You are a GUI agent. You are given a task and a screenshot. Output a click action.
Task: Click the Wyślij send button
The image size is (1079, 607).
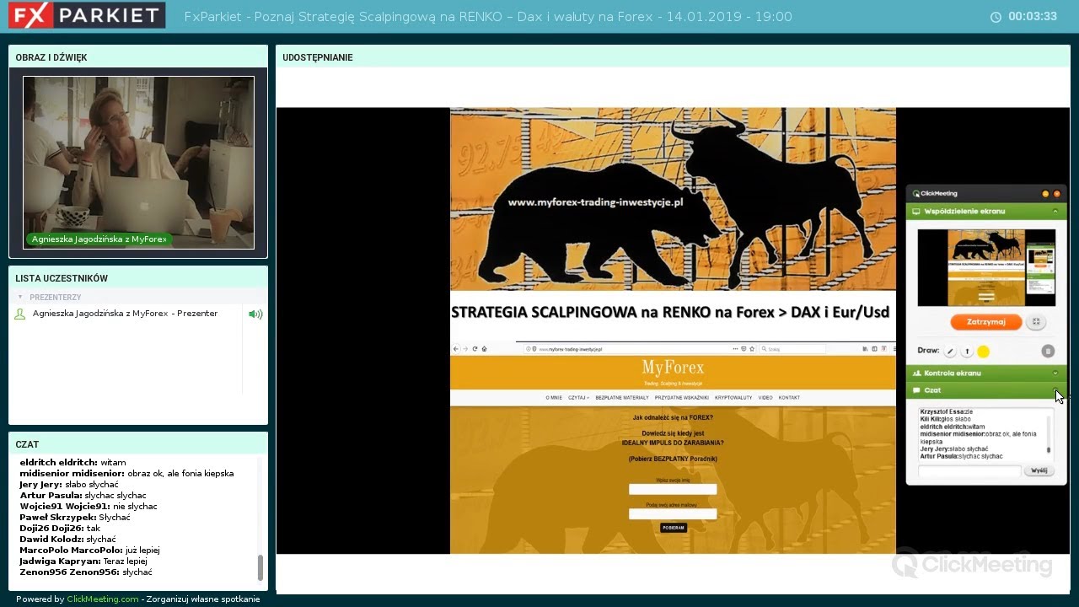click(x=1039, y=470)
